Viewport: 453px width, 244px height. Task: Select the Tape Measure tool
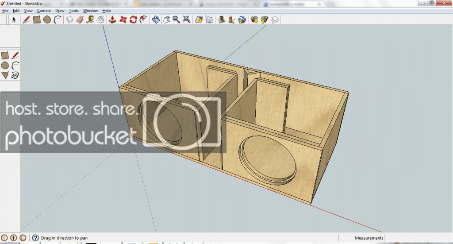(90, 19)
